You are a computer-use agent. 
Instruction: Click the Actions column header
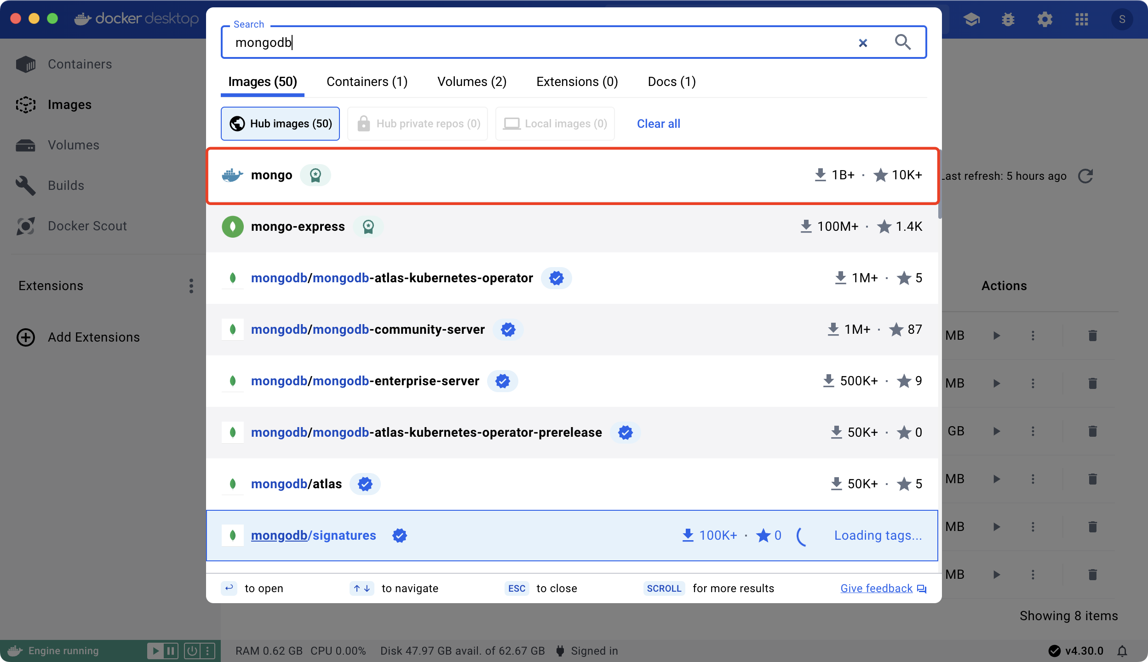coord(1004,286)
